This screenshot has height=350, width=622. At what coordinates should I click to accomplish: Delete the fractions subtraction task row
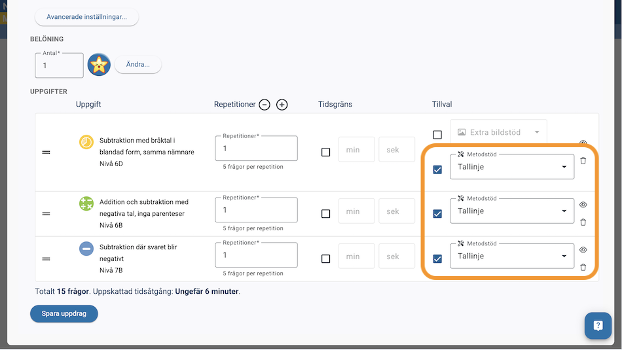coord(583,160)
